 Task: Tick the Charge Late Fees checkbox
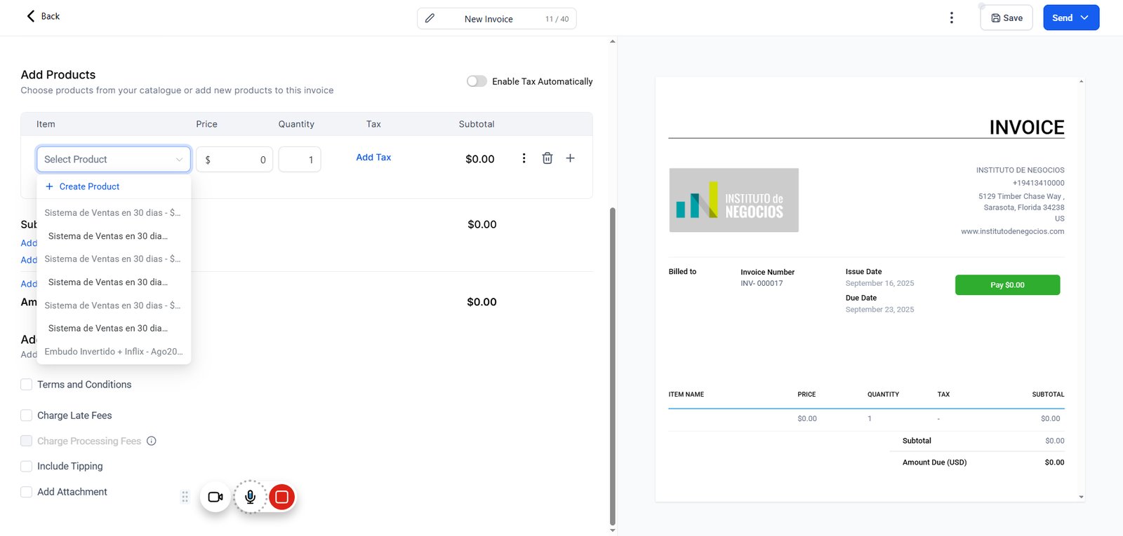pos(27,415)
